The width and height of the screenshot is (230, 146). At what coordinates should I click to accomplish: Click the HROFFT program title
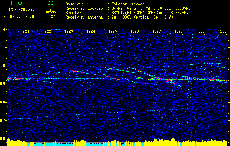23,3
